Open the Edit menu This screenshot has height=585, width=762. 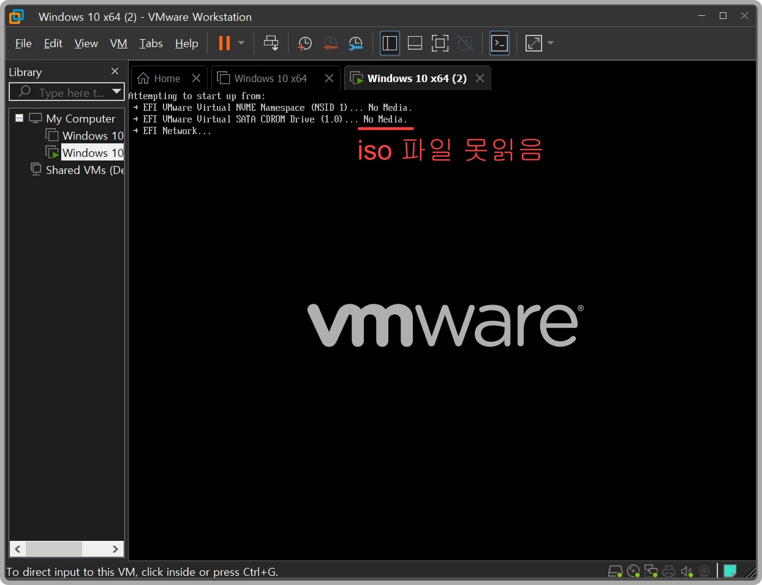coord(53,43)
